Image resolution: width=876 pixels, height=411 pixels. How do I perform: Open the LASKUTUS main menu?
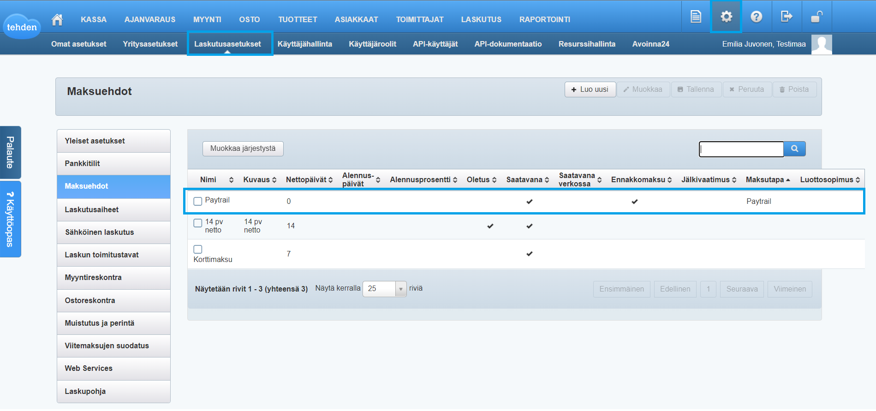481,19
